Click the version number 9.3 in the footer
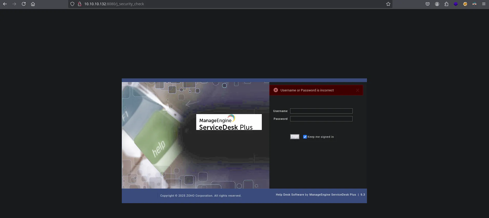The height and width of the screenshot is (218, 489). click(363, 195)
